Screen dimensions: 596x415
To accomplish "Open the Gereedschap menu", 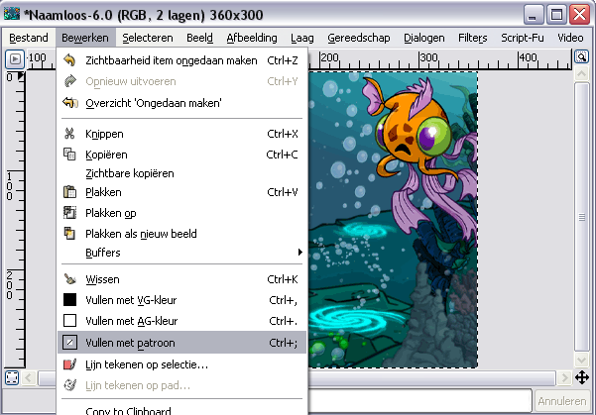I will [x=358, y=38].
